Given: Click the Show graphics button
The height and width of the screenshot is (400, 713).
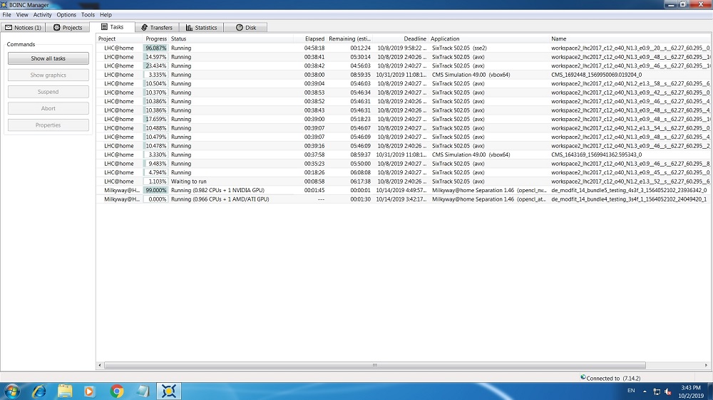Looking at the screenshot, I should [x=48, y=75].
